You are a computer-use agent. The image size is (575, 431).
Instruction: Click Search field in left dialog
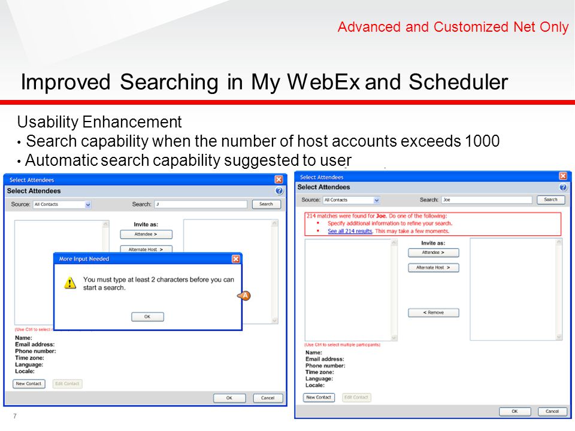click(x=201, y=204)
